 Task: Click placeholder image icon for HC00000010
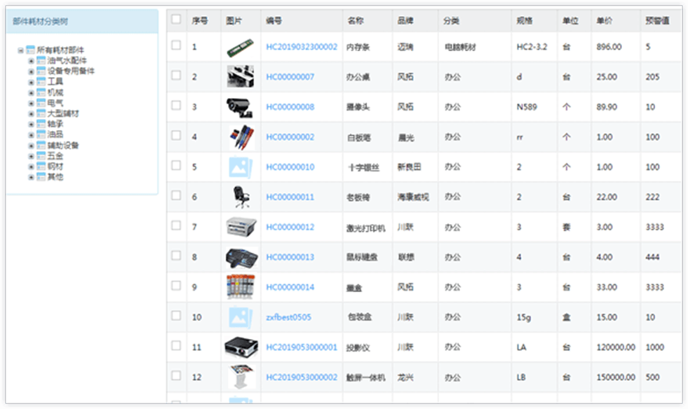(x=241, y=167)
